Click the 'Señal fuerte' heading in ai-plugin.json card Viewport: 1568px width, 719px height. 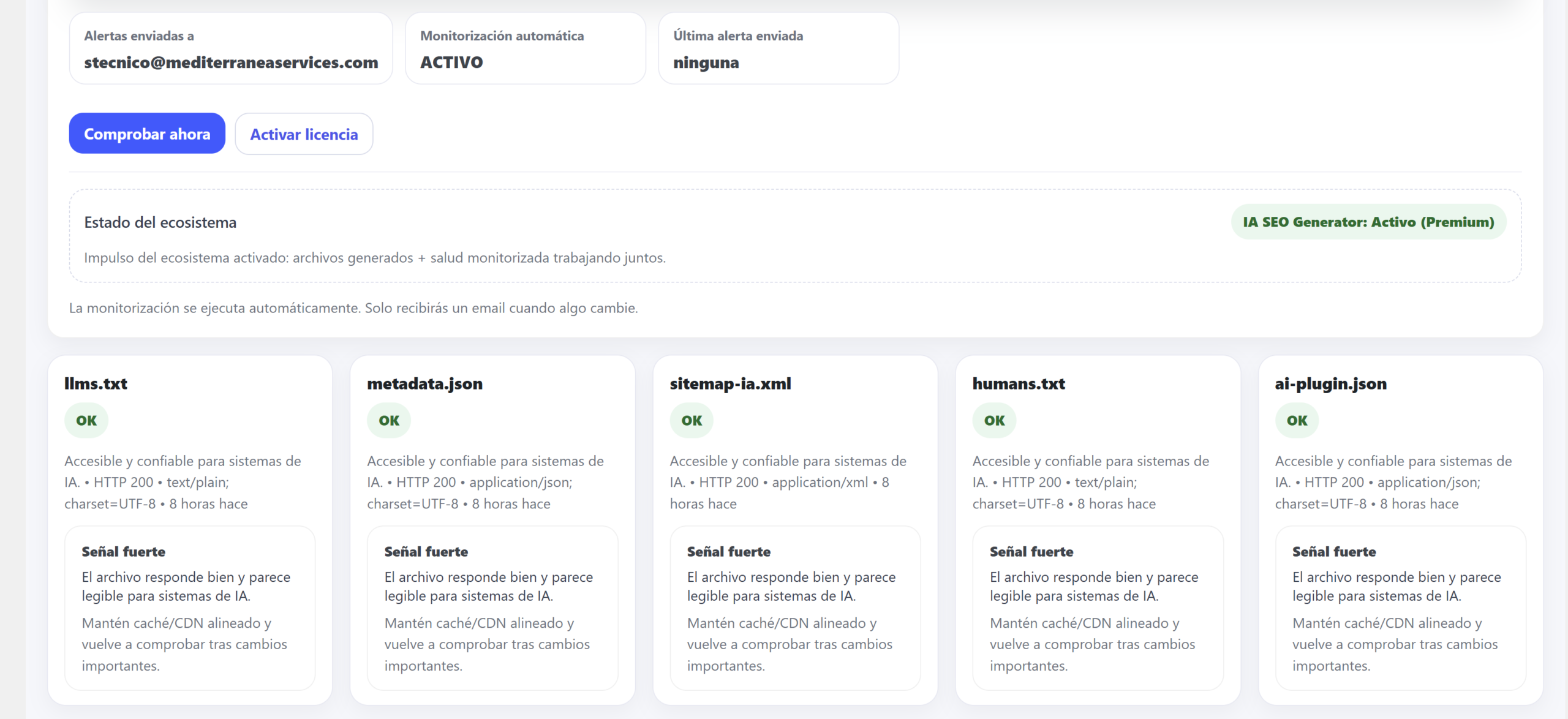click(1333, 552)
